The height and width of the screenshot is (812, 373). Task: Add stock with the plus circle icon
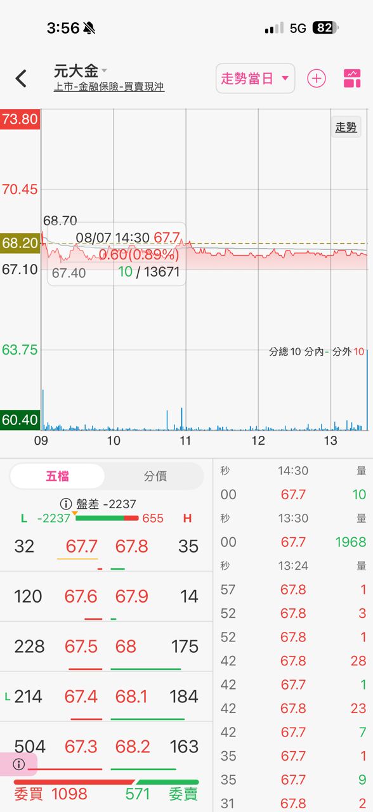[317, 79]
